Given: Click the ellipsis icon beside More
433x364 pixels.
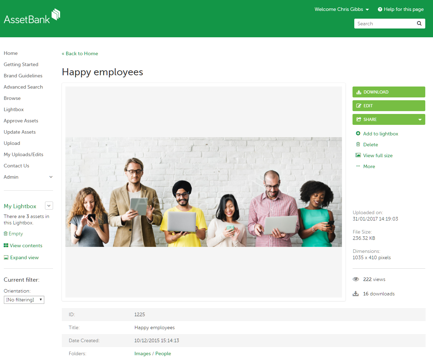Looking at the screenshot, I should pyautogui.click(x=358, y=166).
